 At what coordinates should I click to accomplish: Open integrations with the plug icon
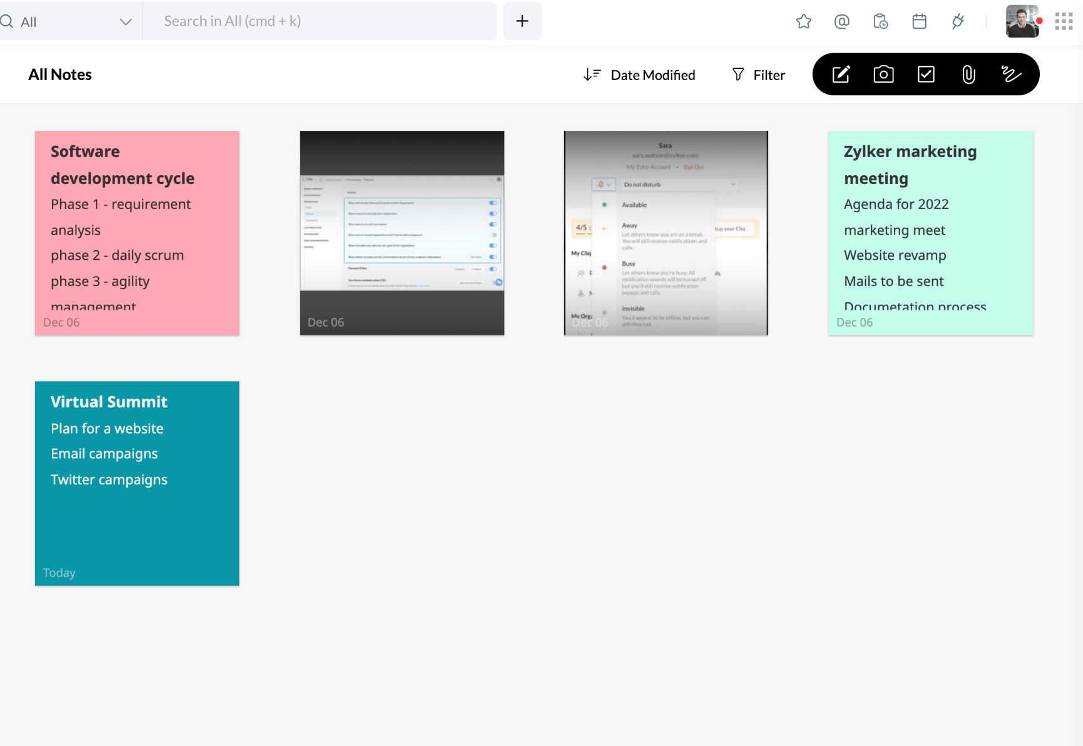click(x=958, y=21)
